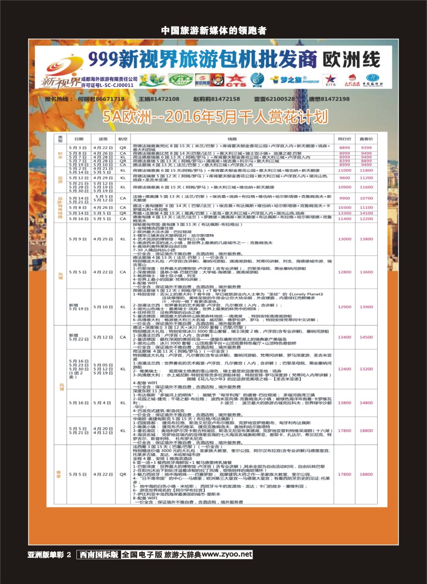427x584 pixels.
Task: Click the hotline contact 赵莉莉81472158
Action: click(216, 99)
